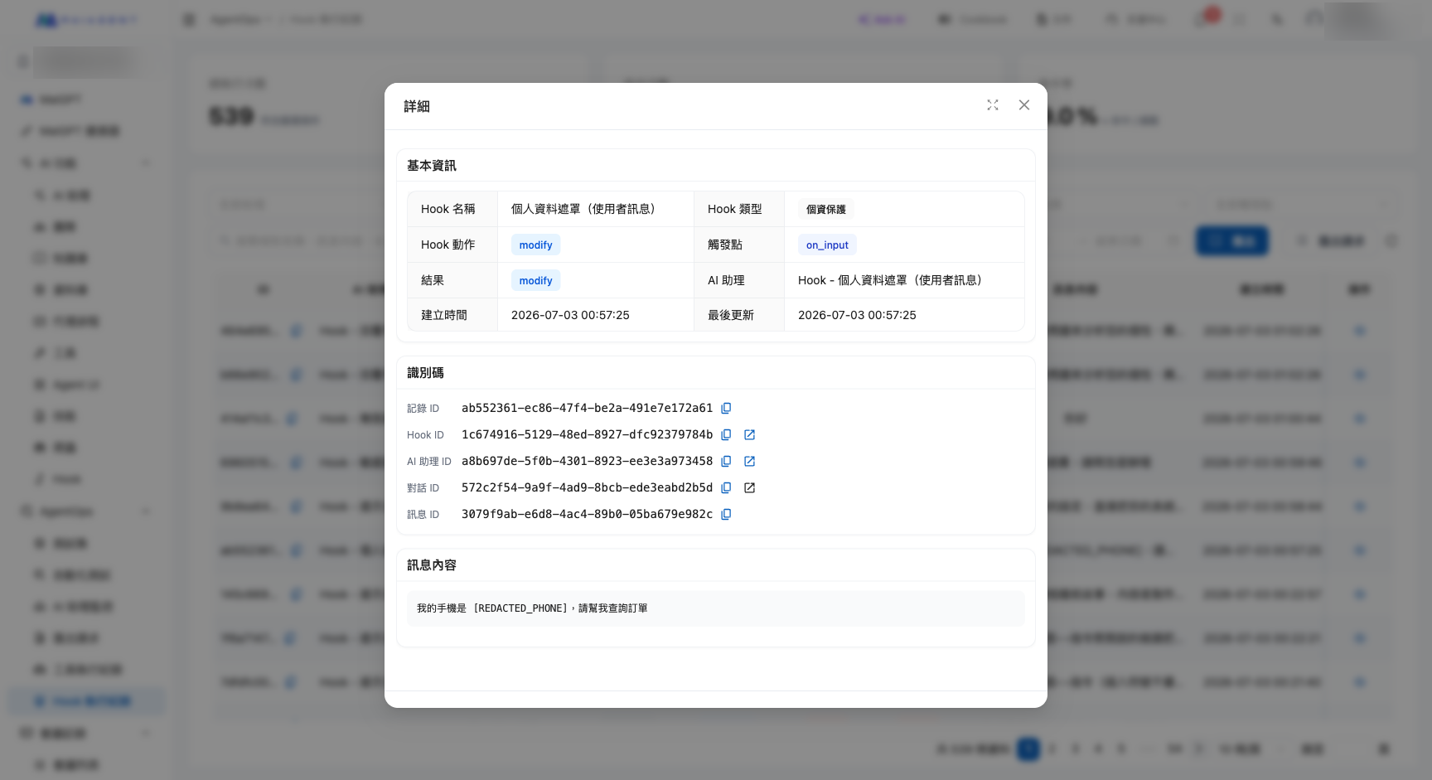Click the 結果 field label
The image size is (1432, 780).
pyautogui.click(x=433, y=280)
